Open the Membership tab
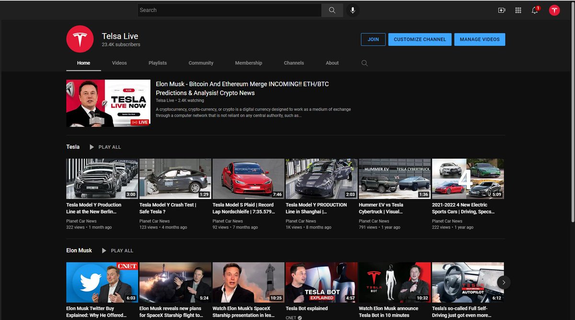 [x=249, y=63]
